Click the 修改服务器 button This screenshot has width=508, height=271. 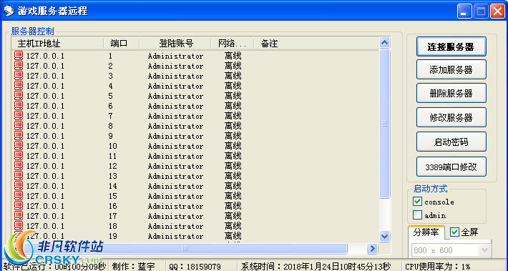(x=451, y=117)
